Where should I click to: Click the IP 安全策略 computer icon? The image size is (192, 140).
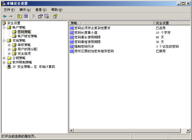coord(9,67)
